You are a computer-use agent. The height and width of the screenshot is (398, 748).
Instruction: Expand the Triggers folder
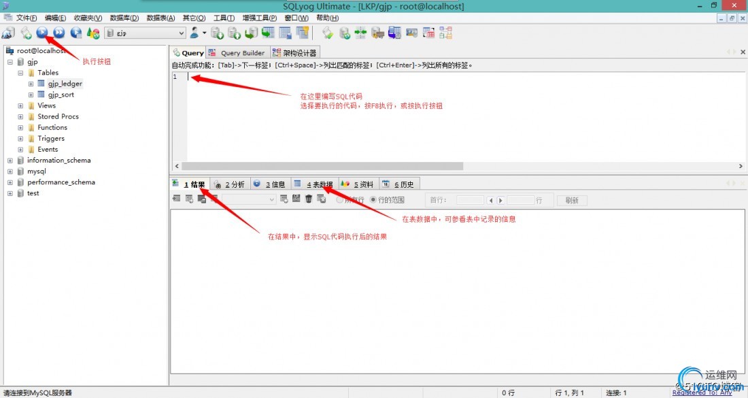click(20, 139)
